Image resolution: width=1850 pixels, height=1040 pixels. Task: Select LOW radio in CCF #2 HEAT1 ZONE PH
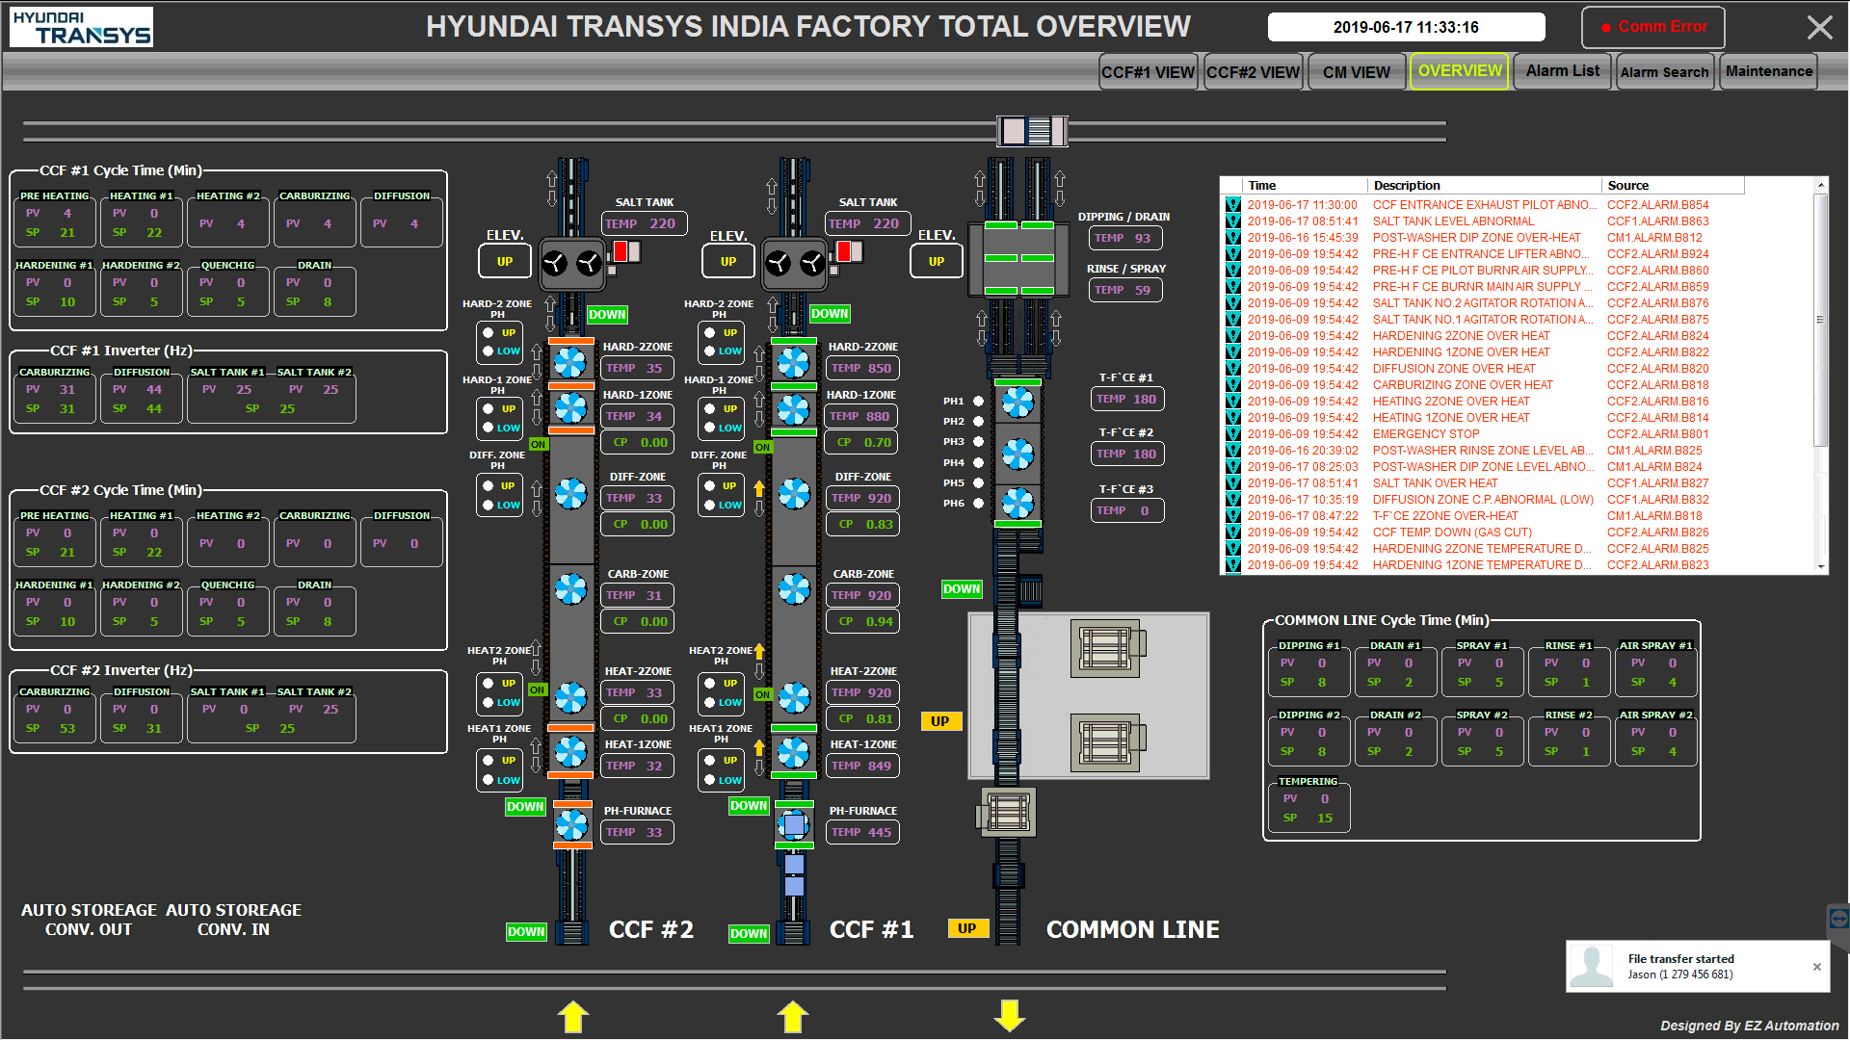click(489, 780)
